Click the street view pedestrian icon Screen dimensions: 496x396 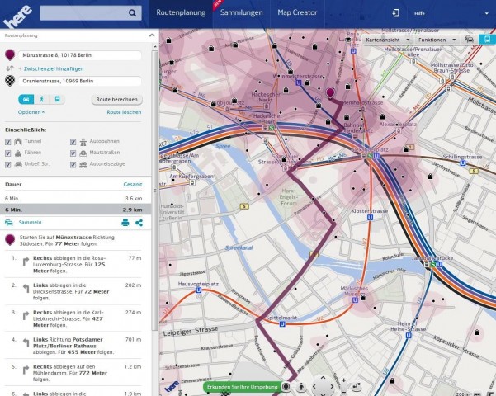click(301, 386)
